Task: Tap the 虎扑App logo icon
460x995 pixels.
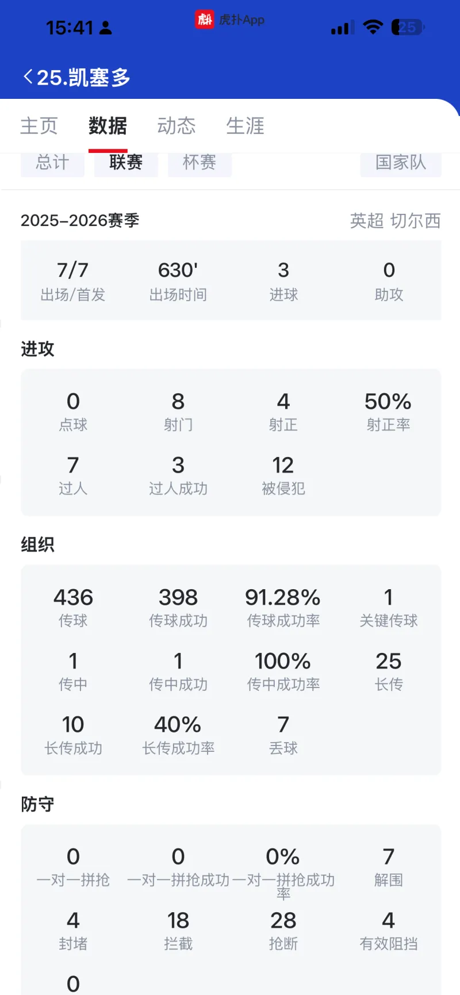Action: coord(204,20)
